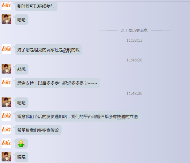Screen dimensions: 190x163
Task: Click the 11:38:13 timestamp
Action: coord(134,40)
